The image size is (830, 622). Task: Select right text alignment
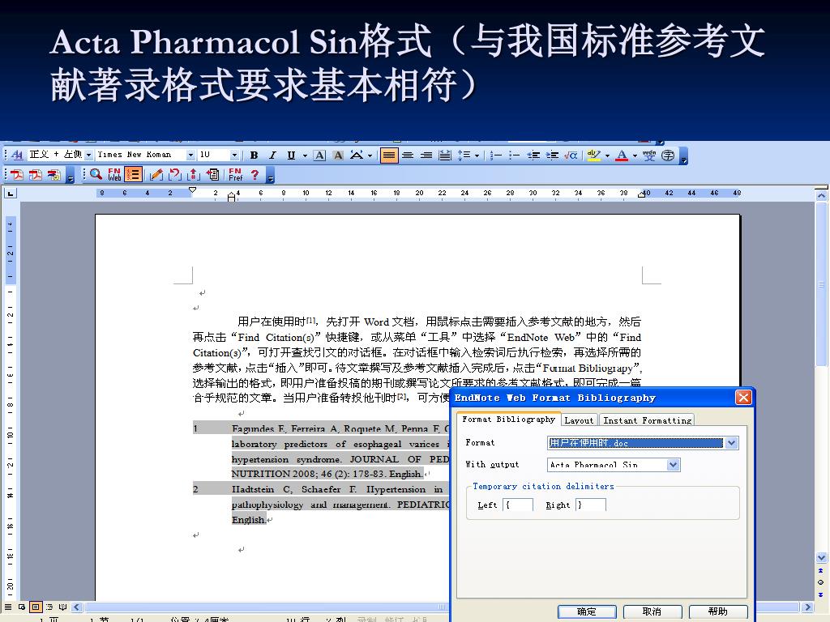tap(426, 155)
